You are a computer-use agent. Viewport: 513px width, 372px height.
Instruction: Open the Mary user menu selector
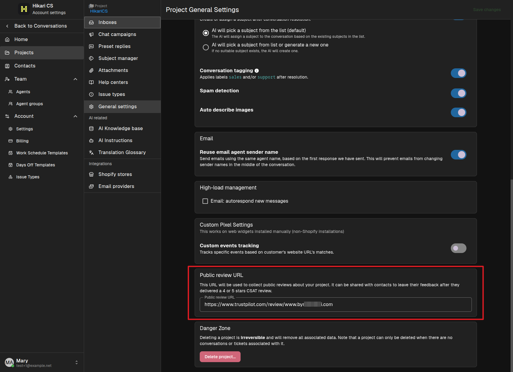tap(77, 362)
